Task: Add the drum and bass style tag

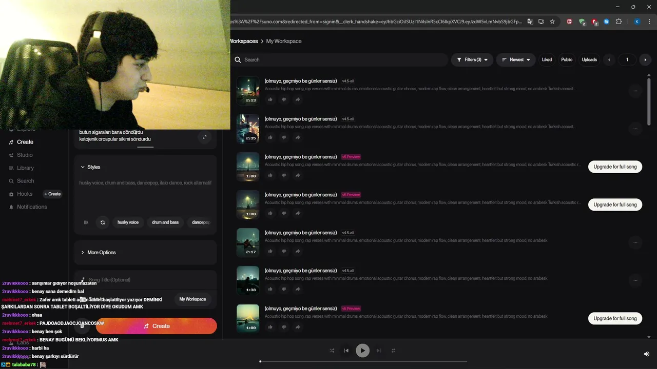Action: point(165,222)
